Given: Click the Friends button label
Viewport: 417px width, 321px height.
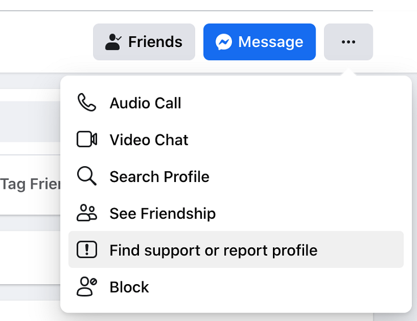Looking at the screenshot, I should coord(155,42).
